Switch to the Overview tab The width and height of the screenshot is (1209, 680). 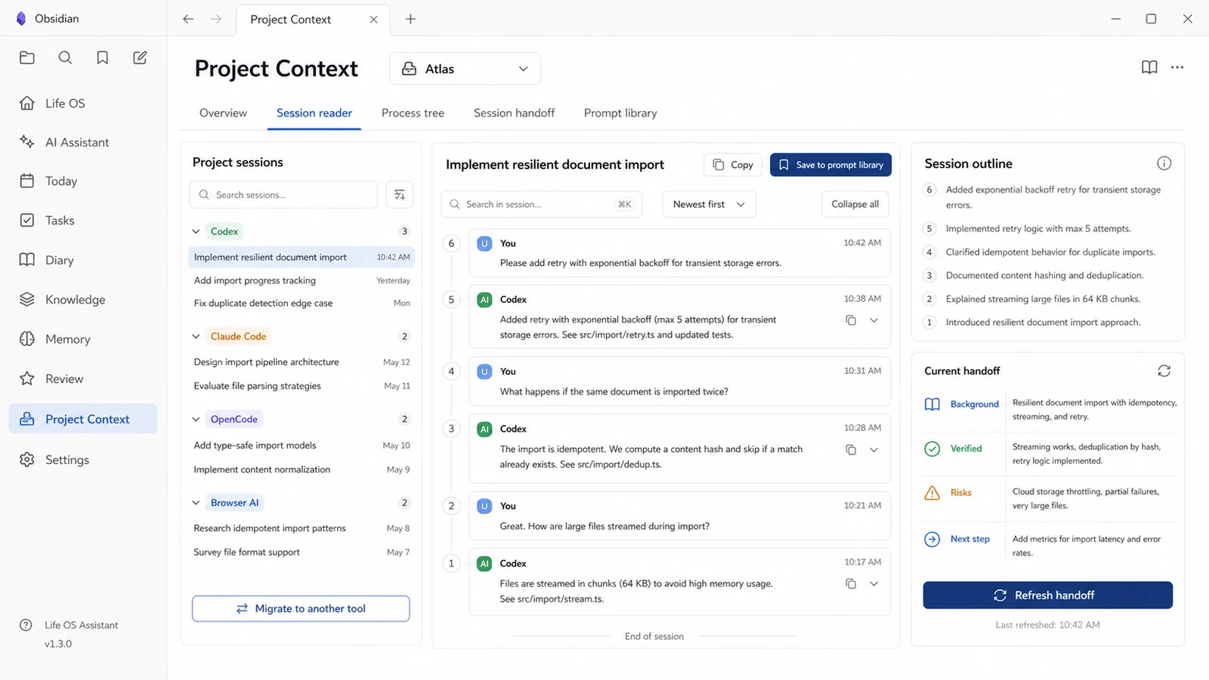(x=223, y=113)
